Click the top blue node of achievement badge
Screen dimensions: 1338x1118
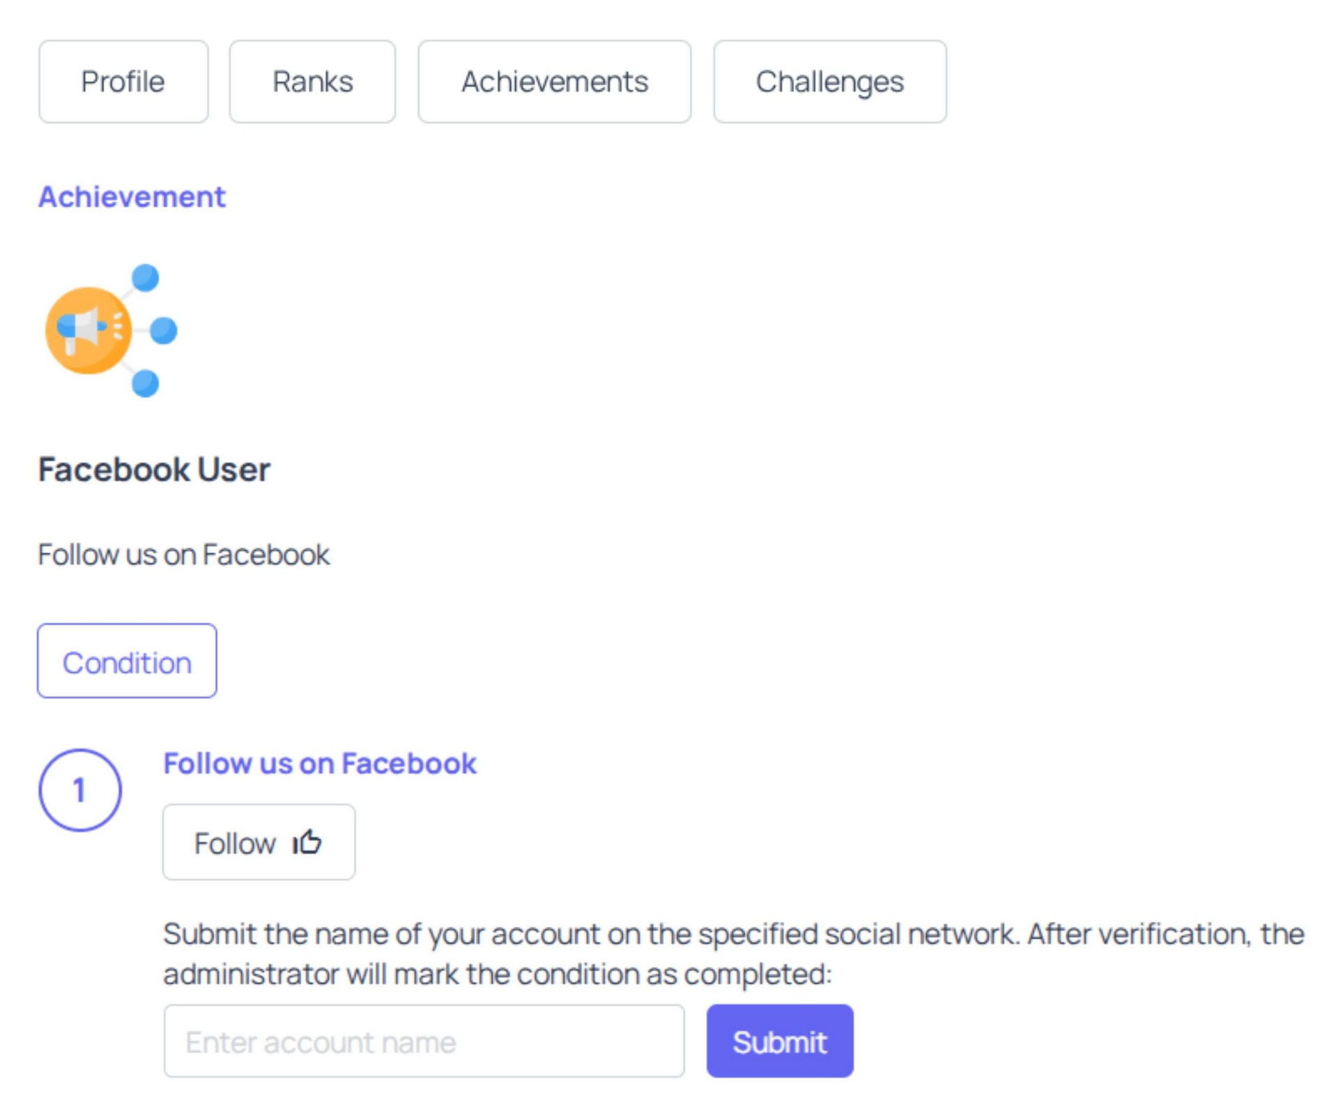[x=146, y=277]
